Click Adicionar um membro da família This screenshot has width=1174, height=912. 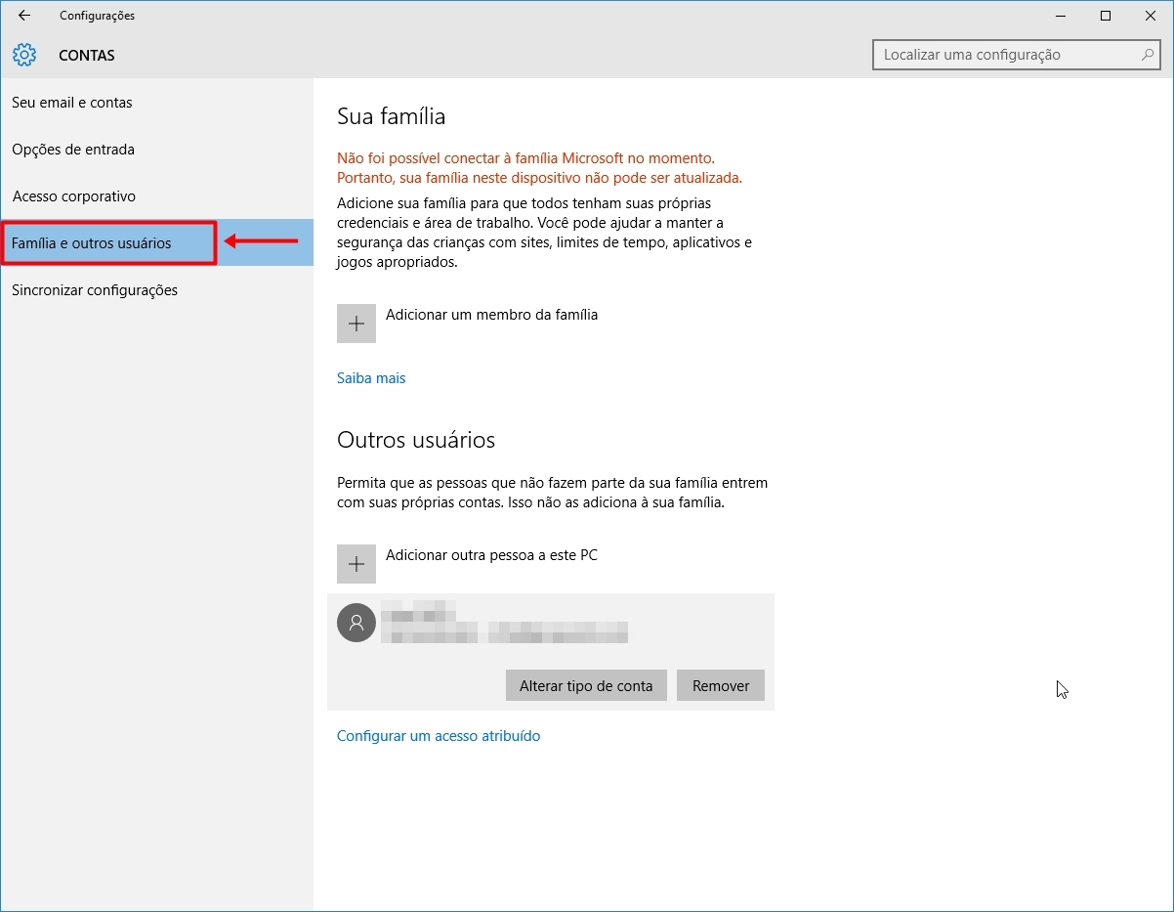click(491, 315)
